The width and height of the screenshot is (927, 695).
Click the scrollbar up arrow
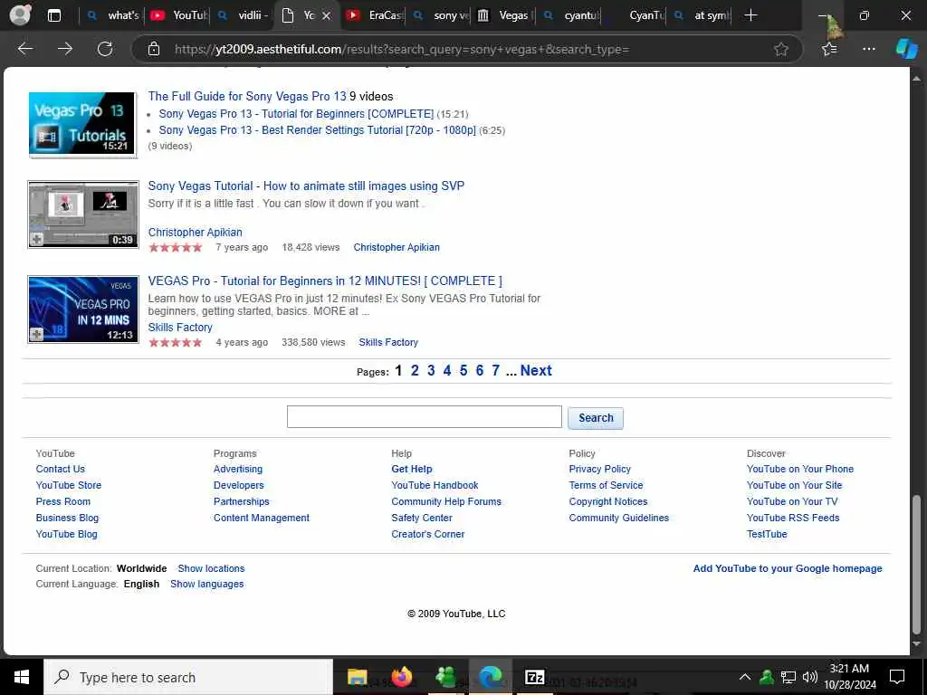coord(916,78)
